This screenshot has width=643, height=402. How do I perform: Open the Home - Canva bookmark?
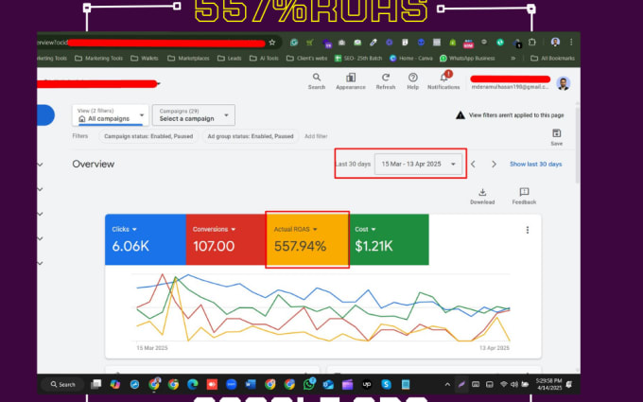coord(411,59)
